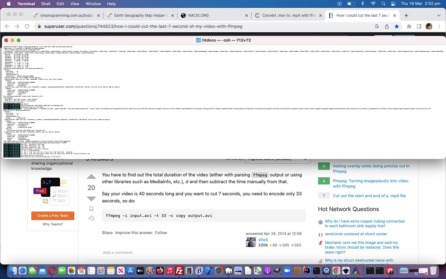Image resolution: width=446 pixels, height=279 pixels.
Task: Switch to the NACIS.ORG tab
Action: coord(198,15)
